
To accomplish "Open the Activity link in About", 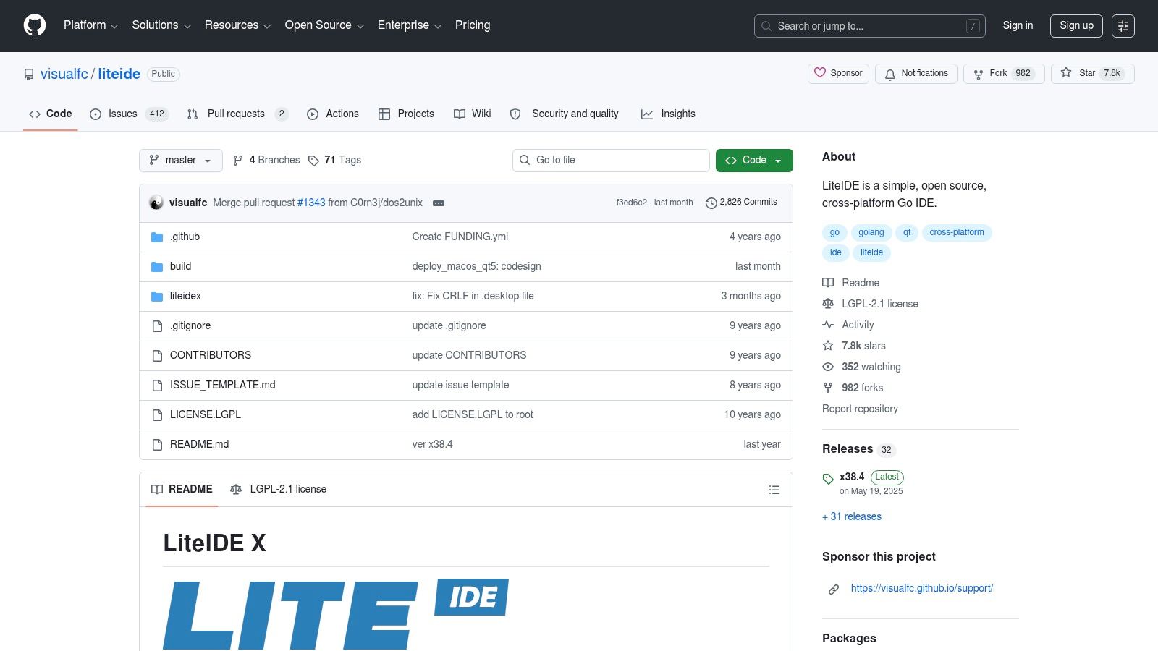I will pos(848,325).
